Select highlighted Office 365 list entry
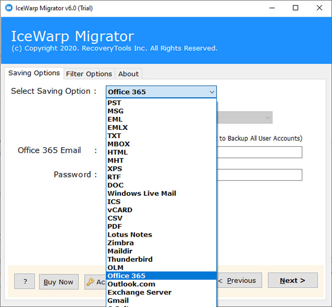This screenshot has width=332, height=307. [161, 276]
